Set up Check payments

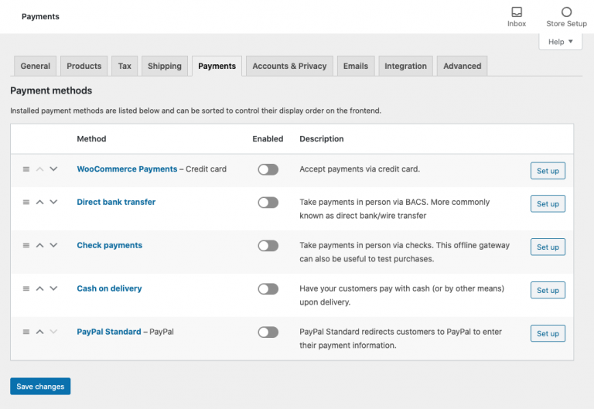pos(548,247)
